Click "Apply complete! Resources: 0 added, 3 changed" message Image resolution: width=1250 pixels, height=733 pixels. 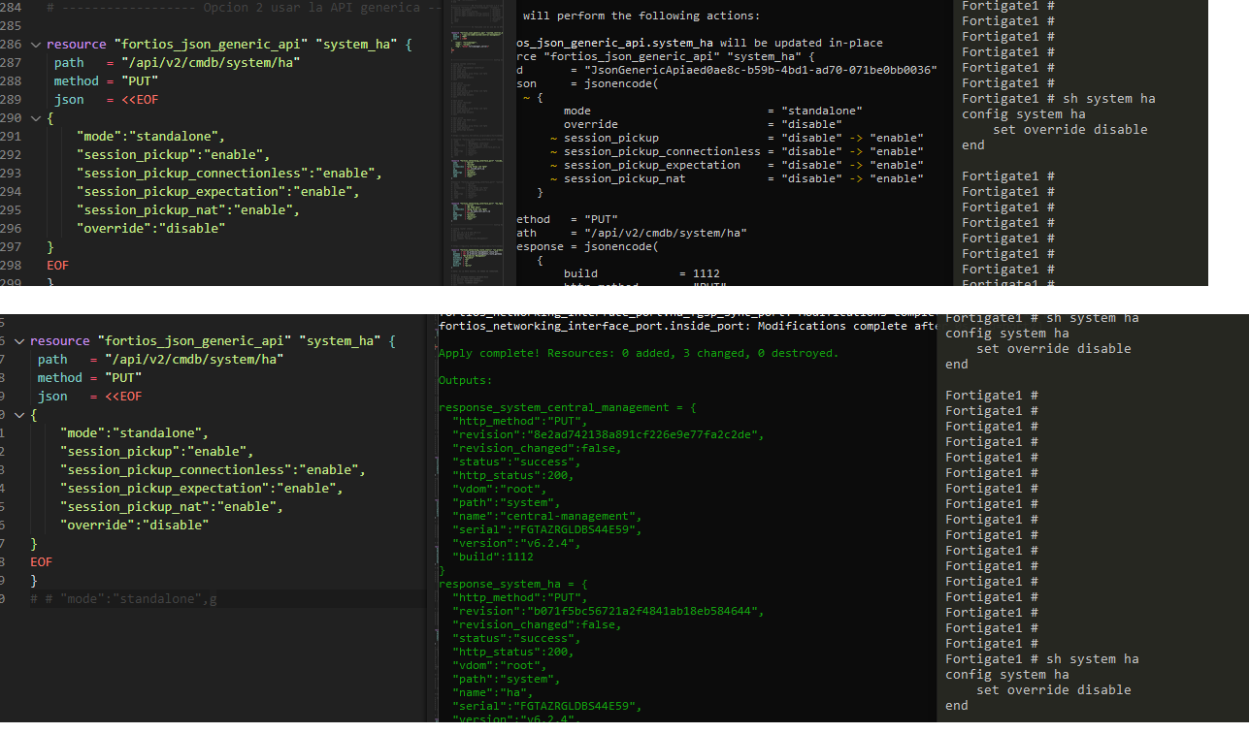click(x=639, y=354)
